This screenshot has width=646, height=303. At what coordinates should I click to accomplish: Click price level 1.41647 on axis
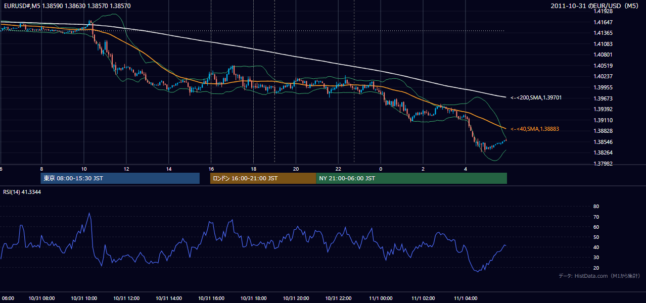(x=603, y=22)
